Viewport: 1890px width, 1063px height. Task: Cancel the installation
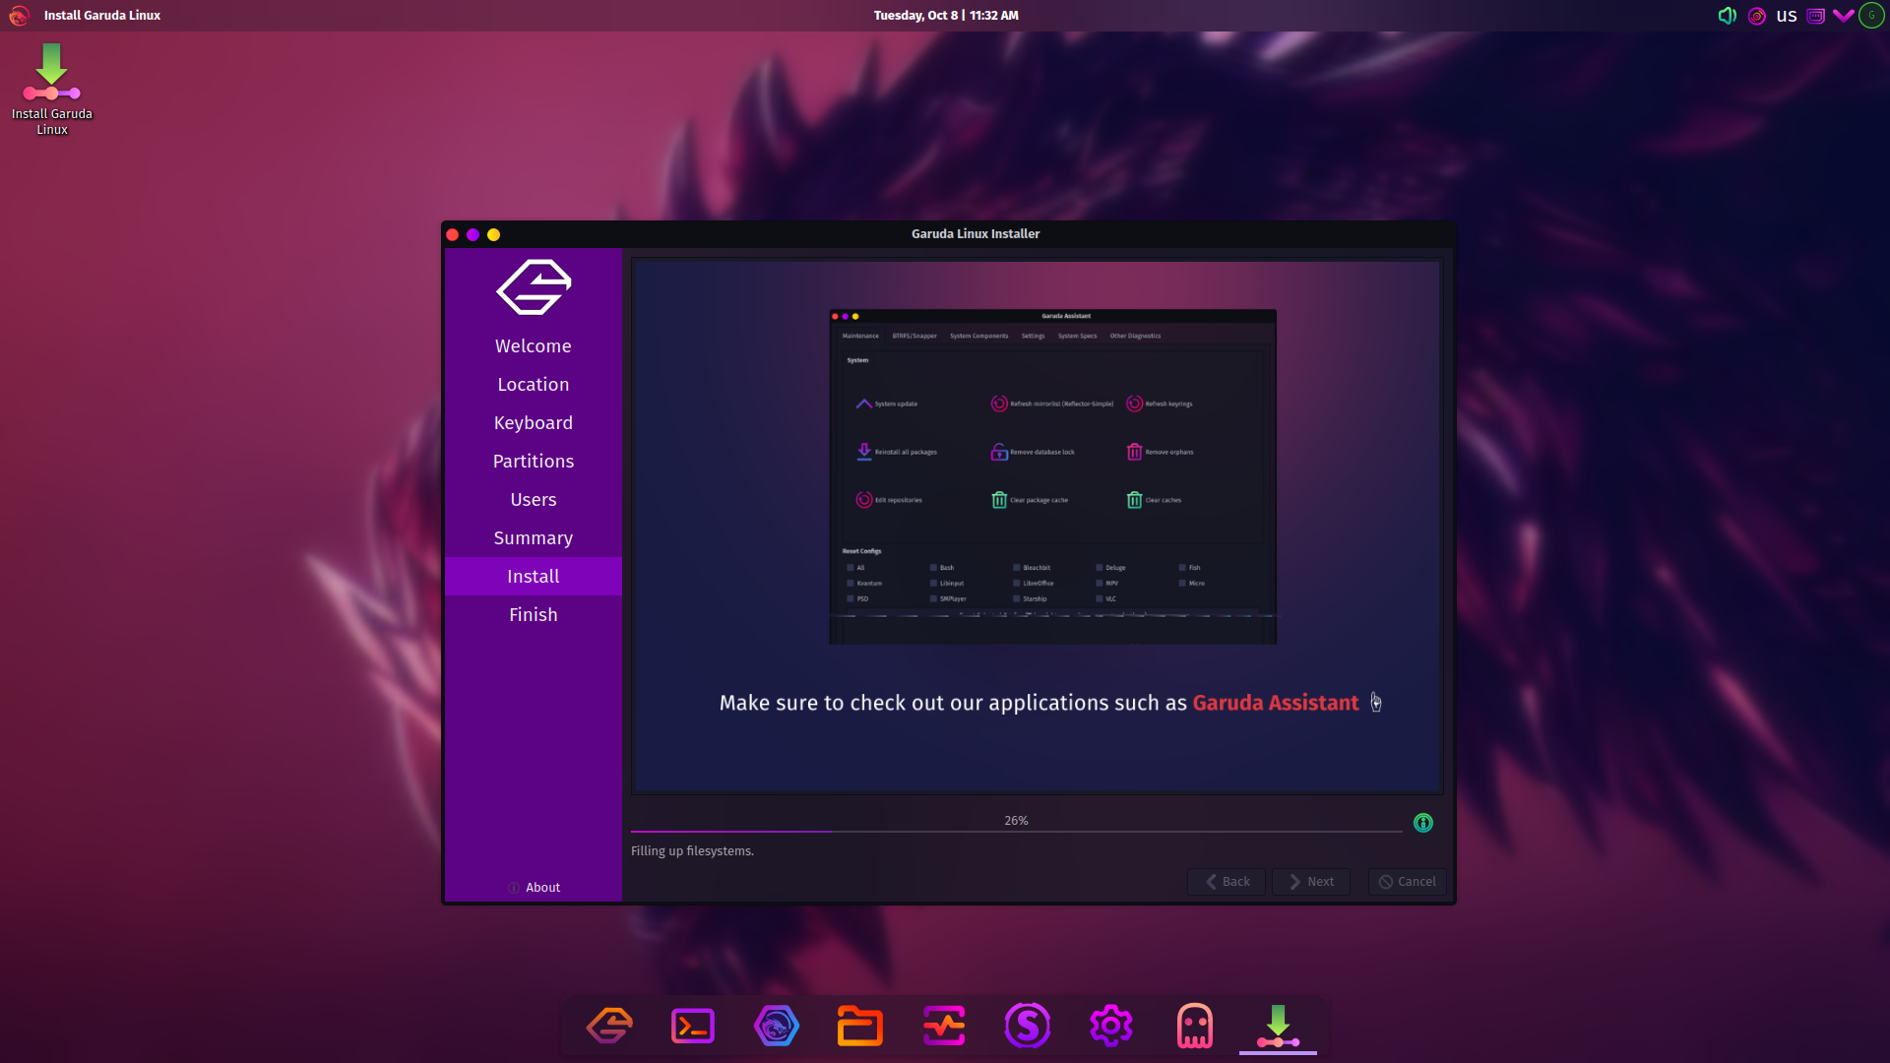click(1407, 882)
